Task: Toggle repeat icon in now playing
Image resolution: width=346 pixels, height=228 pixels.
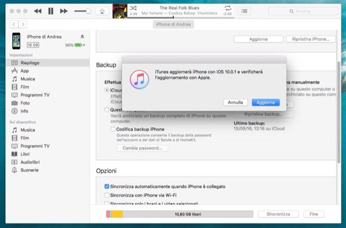Action: [227, 8]
